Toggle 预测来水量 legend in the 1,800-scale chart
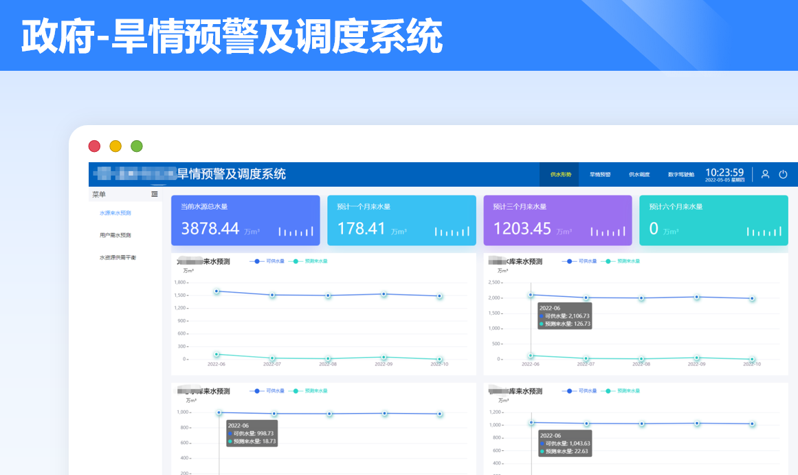Image resolution: width=798 pixels, height=475 pixels. pos(309,261)
